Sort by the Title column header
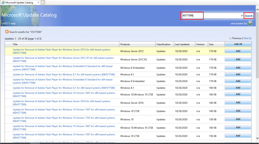 [15, 44]
